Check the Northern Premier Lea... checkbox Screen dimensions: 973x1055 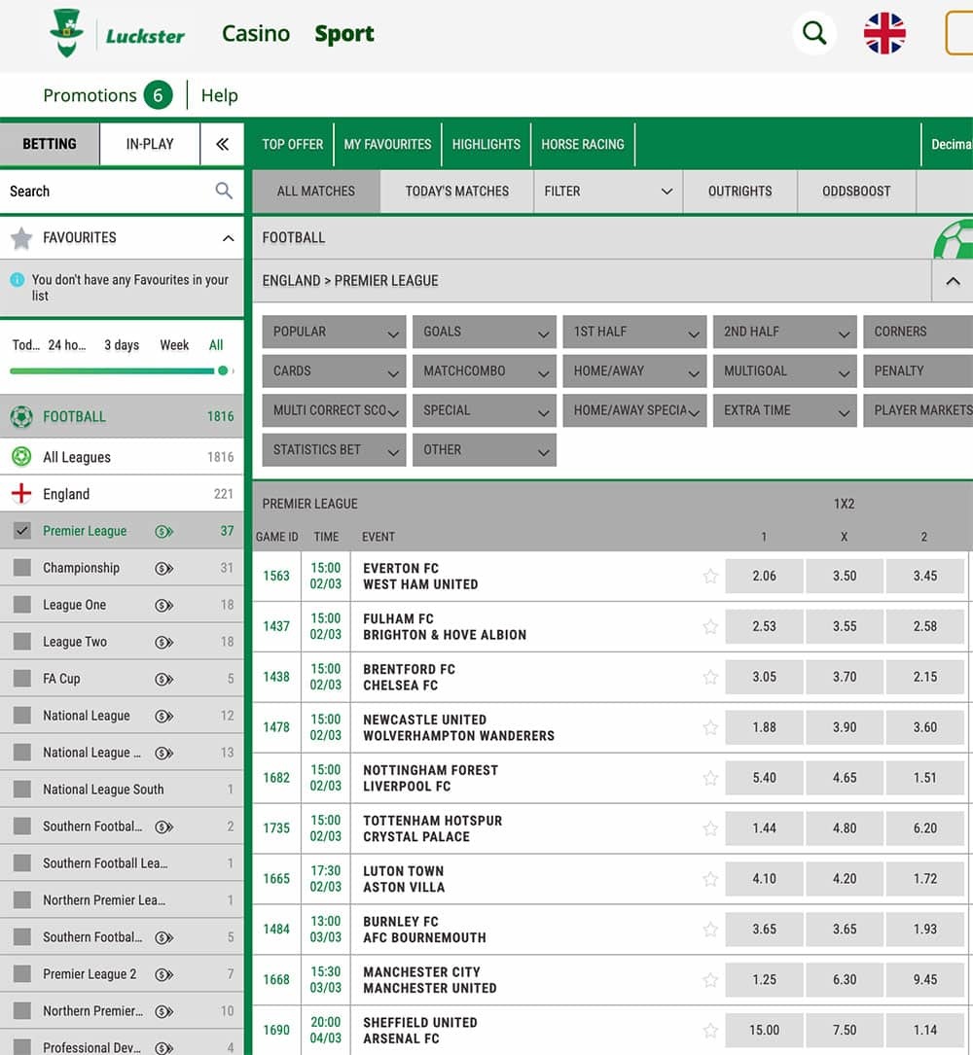coord(22,899)
